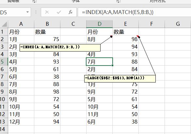Click cell B2 with value 75
Image resolution: width=191 pixels, height=134 pixels.
pos(47,39)
